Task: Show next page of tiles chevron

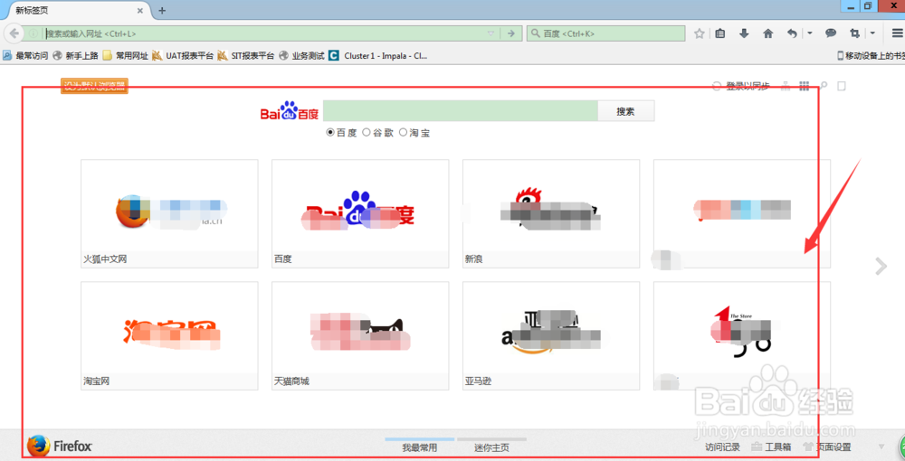Action: click(881, 267)
